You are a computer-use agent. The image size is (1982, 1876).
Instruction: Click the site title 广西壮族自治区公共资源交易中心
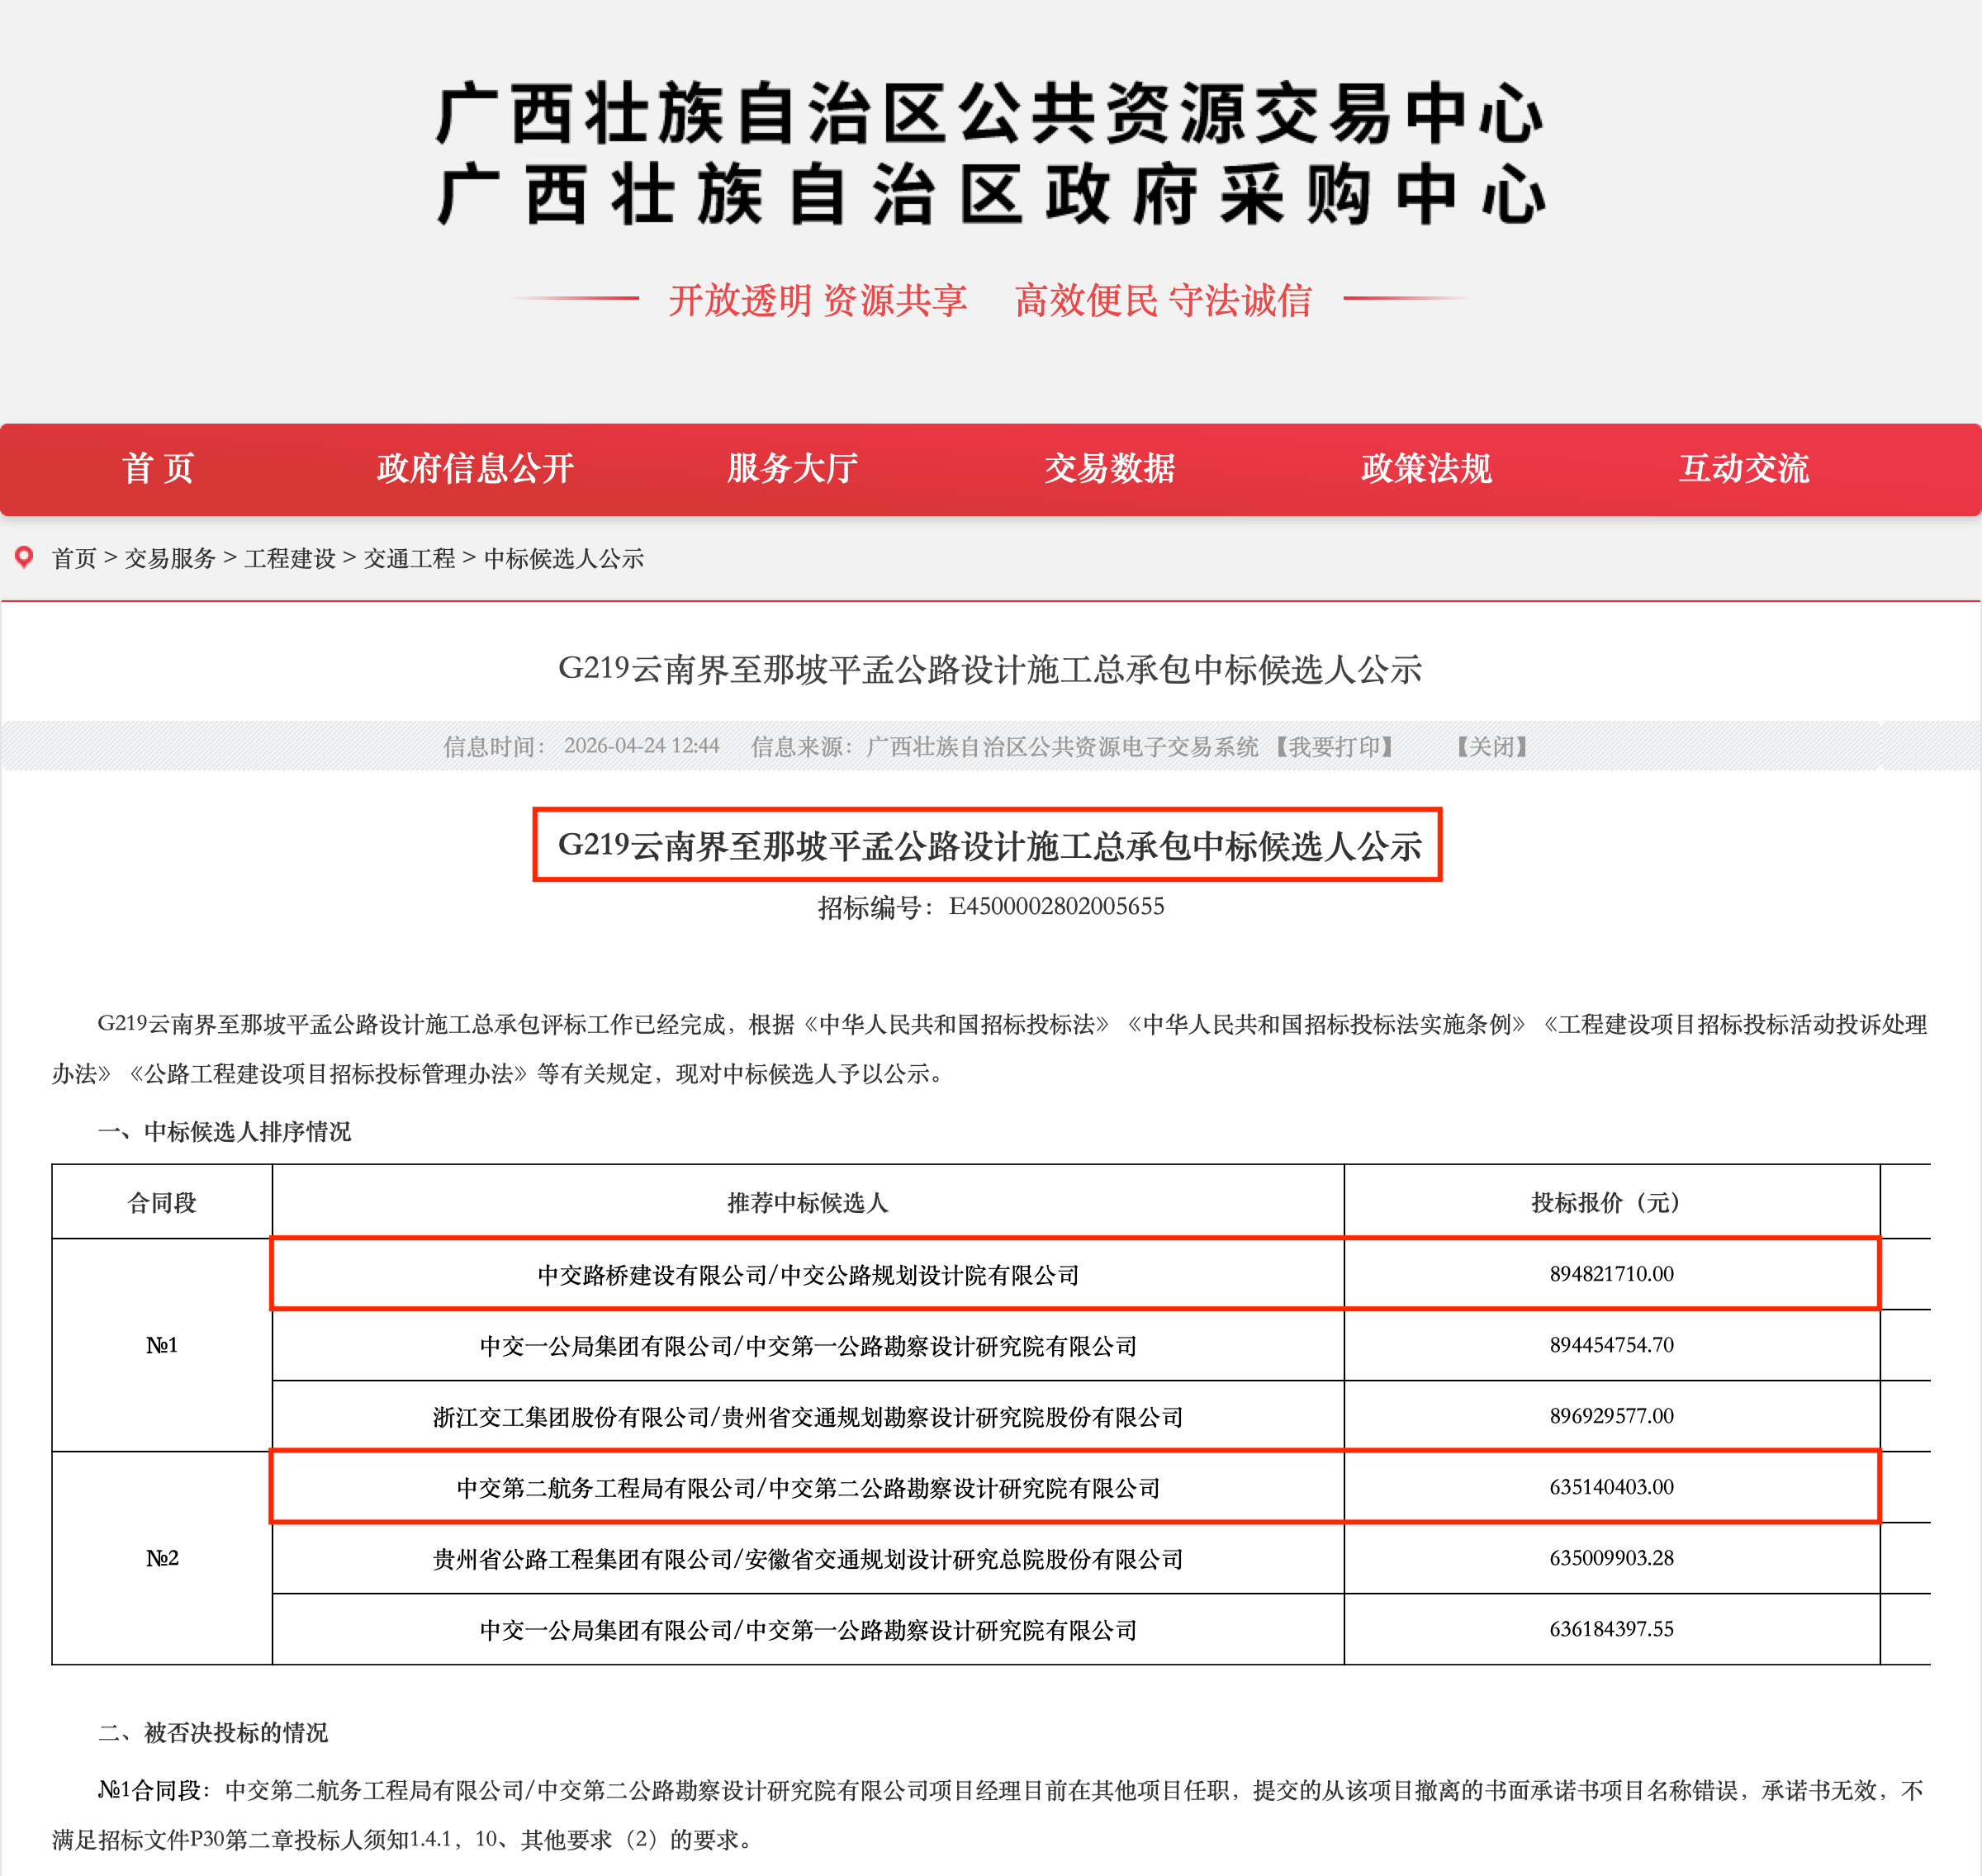pyautogui.click(x=990, y=114)
